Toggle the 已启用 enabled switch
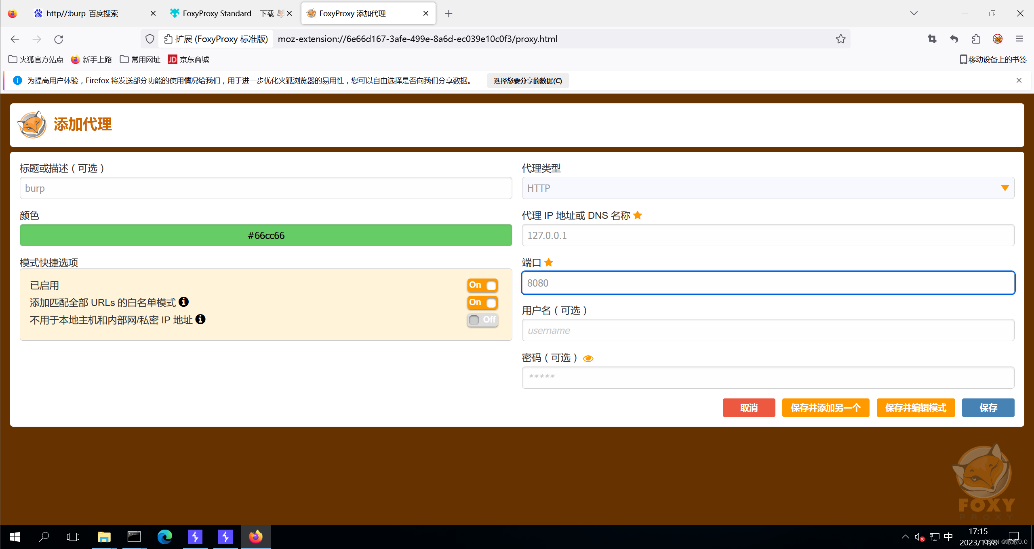 [482, 285]
